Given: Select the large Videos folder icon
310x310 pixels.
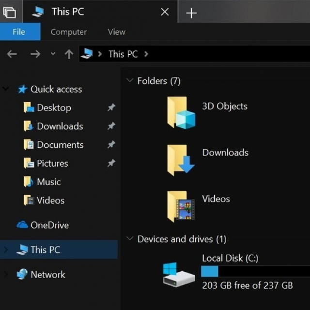Looking at the screenshot, I should (x=181, y=207).
